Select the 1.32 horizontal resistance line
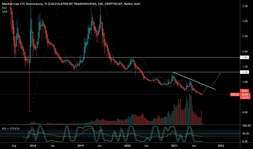The image size is (253, 149). 120,72
